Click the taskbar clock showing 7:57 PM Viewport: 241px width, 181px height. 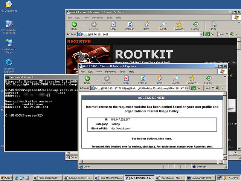233,178
